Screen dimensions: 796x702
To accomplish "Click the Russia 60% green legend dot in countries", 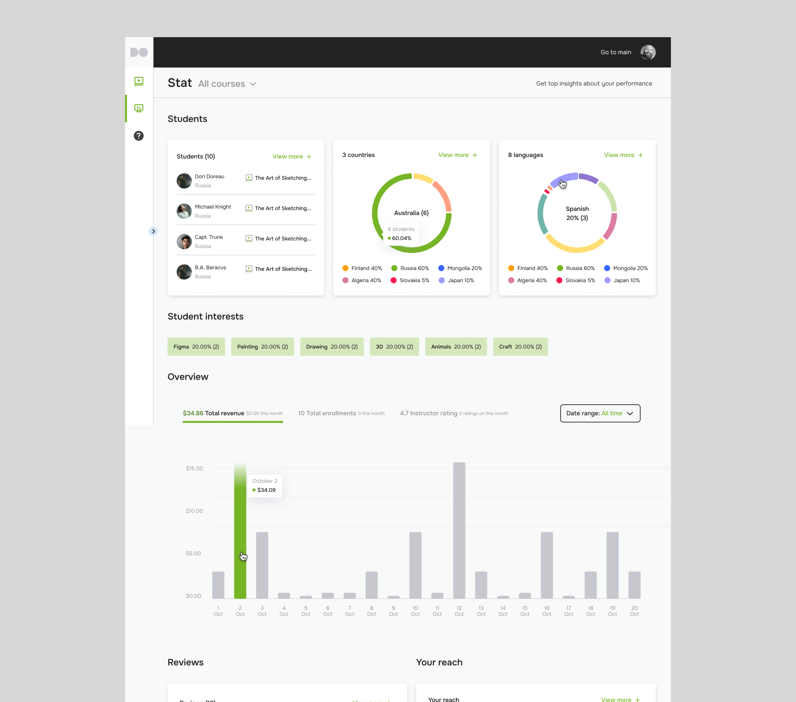I will pos(394,269).
